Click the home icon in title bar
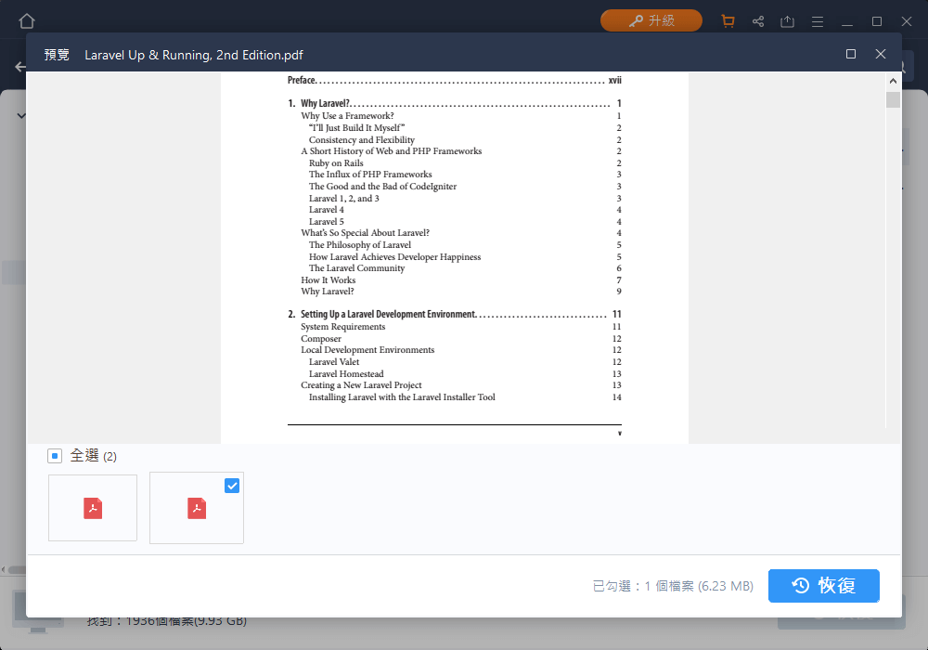The image size is (928, 650). tap(27, 21)
